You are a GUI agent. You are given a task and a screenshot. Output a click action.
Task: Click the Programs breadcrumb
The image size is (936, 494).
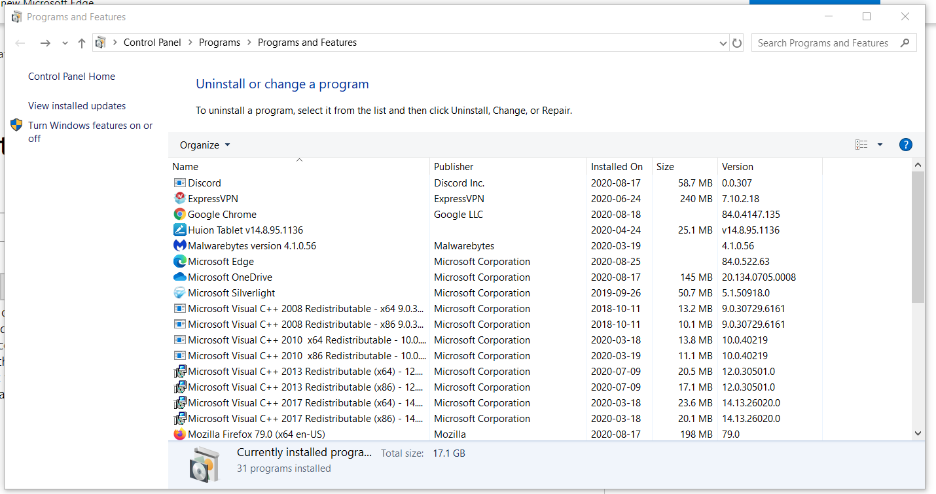219,43
